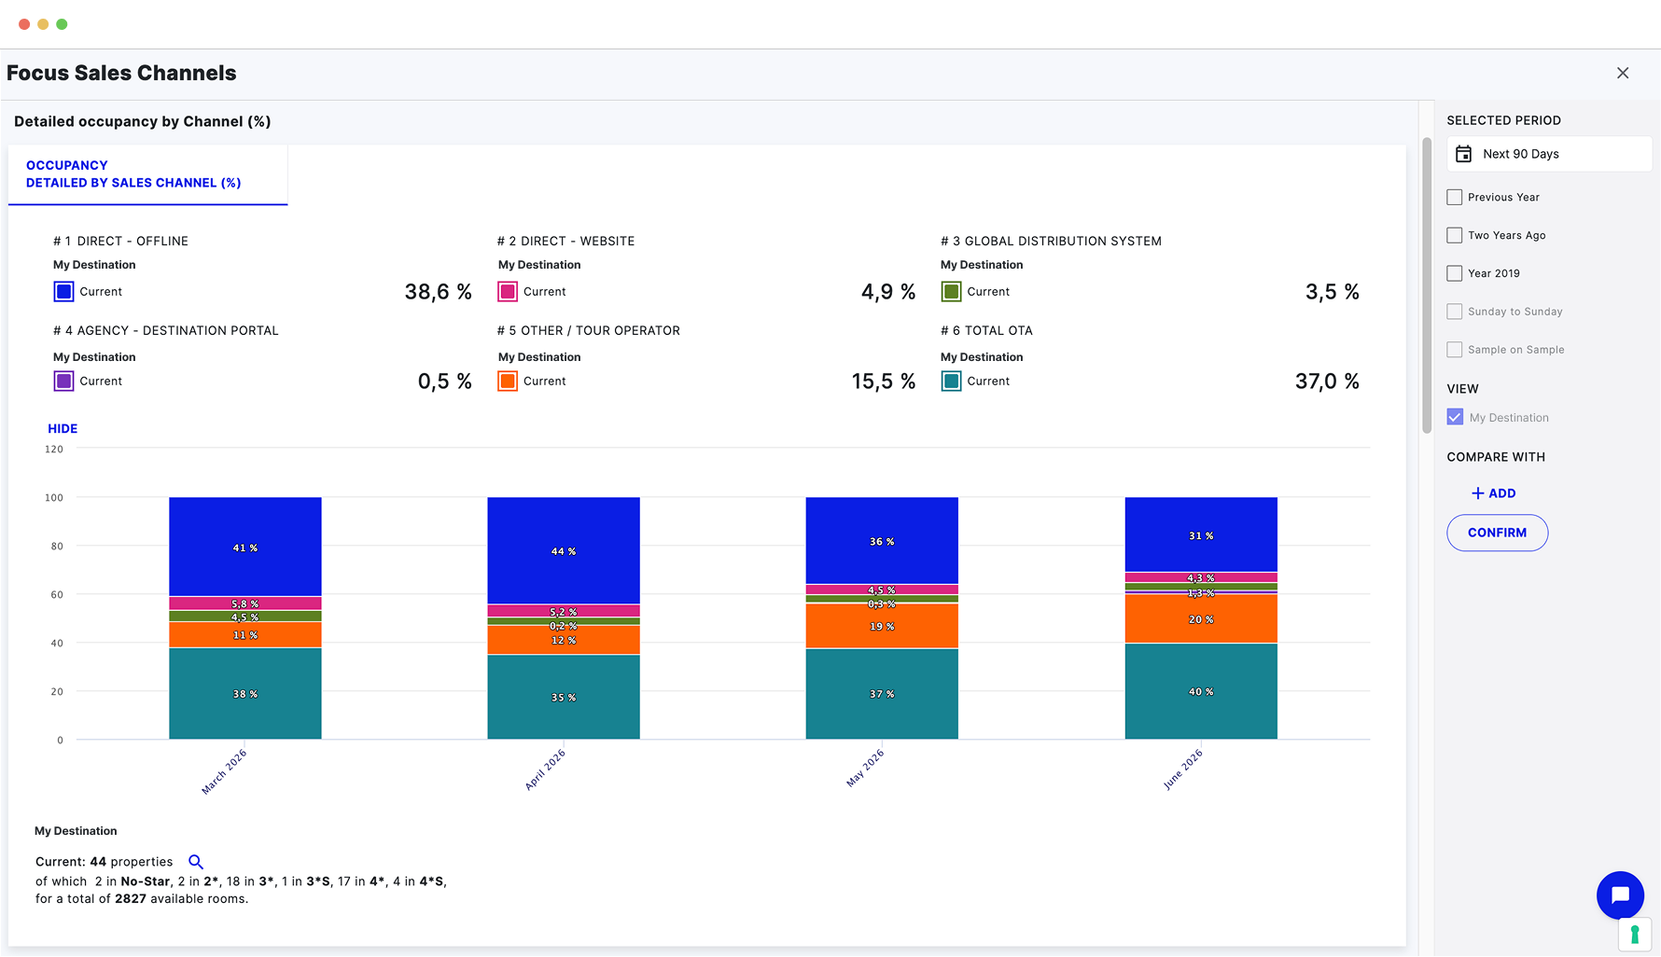
Task: Click the blue Direct - Offline color swatch
Action: tap(63, 292)
